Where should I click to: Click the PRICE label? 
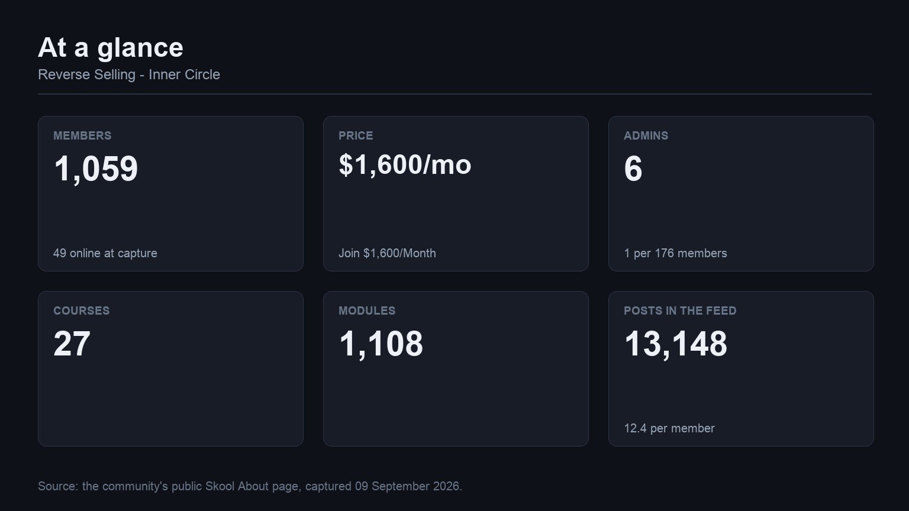click(x=356, y=135)
